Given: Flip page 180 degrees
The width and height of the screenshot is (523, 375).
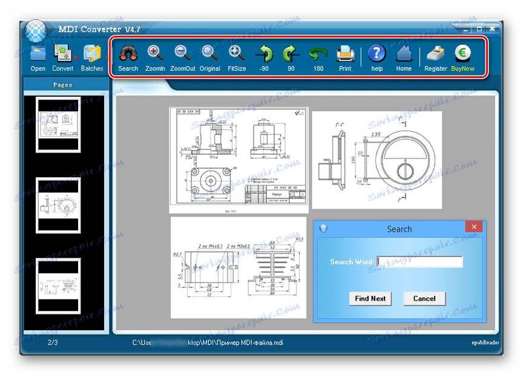Looking at the screenshot, I should click(318, 58).
